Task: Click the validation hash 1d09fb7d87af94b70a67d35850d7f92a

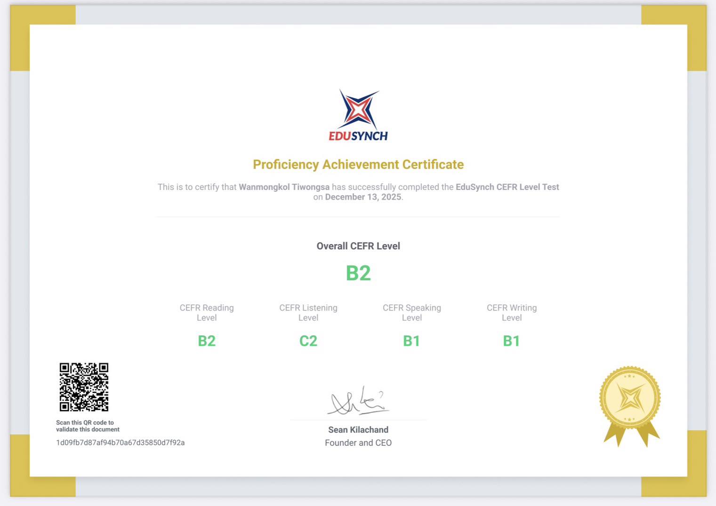Action: point(121,443)
